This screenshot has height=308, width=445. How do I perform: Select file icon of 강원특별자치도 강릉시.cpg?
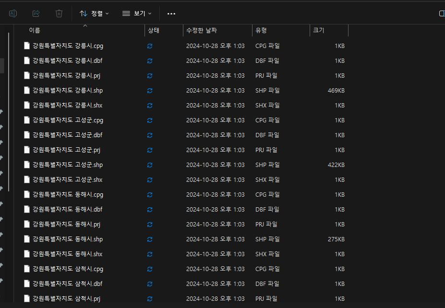27,46
